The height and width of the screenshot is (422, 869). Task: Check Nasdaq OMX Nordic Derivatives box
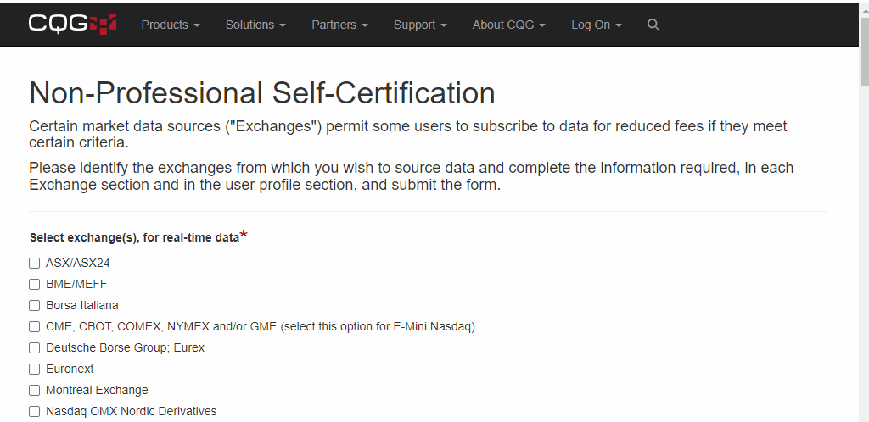34,412
